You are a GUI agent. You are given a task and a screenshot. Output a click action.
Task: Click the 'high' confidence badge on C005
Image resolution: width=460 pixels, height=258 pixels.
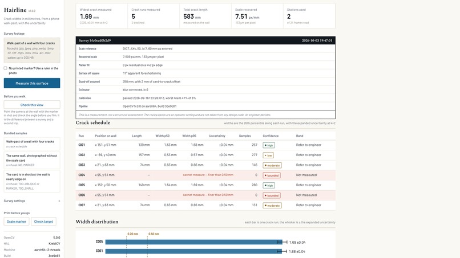pyautogui.click(x=268, y=185)
